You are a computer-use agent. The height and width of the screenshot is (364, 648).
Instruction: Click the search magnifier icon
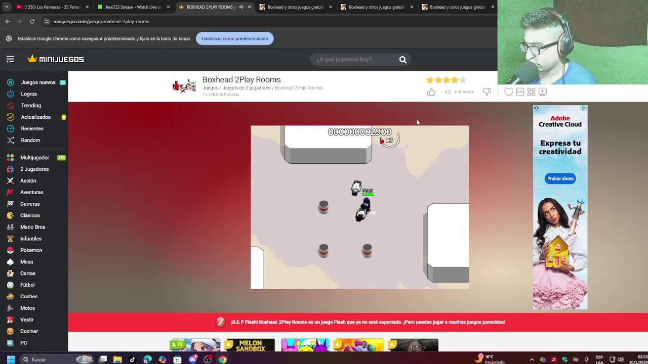coord(403,60)
